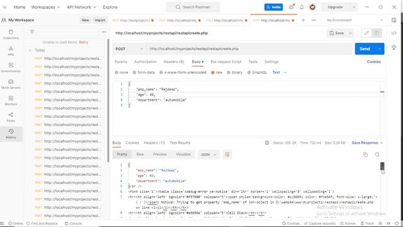Switch to the Params tab
403x227 pixels.
[x=121, y=62]
